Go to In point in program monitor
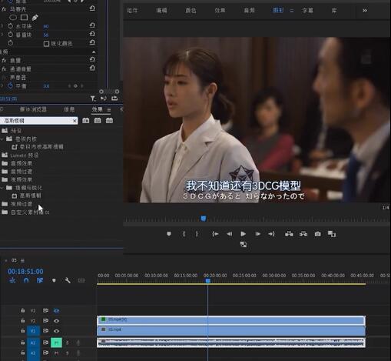 point(215,234)
